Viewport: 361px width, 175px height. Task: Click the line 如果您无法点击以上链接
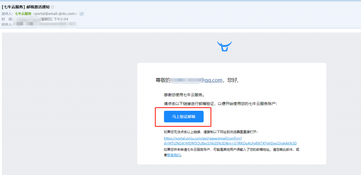[211, 132]
